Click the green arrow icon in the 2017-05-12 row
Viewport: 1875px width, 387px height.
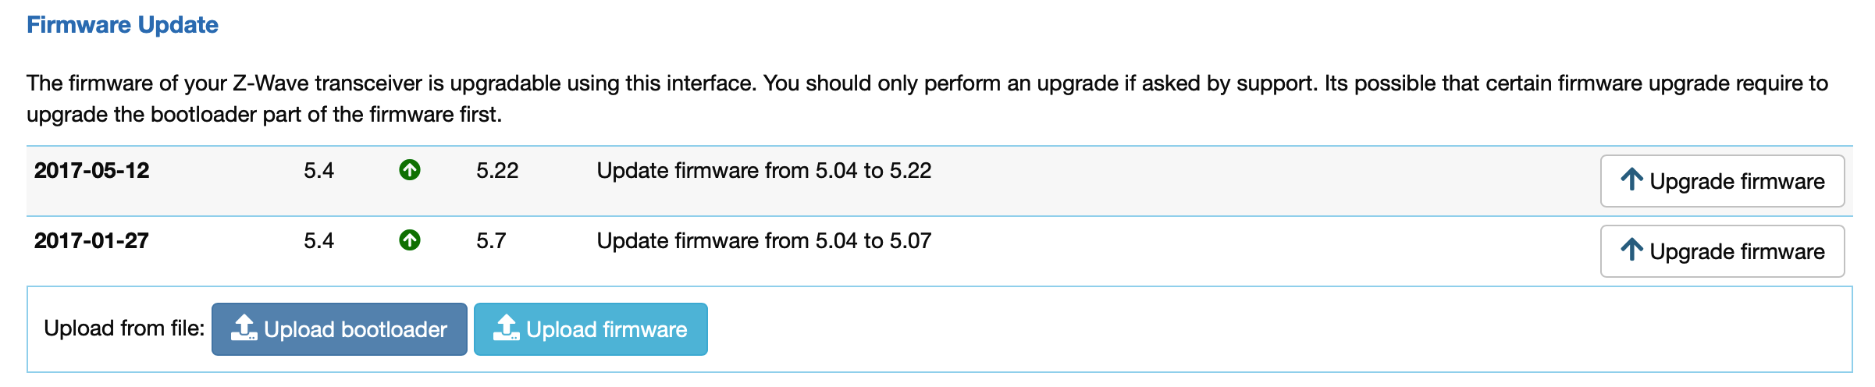[410, 170]
